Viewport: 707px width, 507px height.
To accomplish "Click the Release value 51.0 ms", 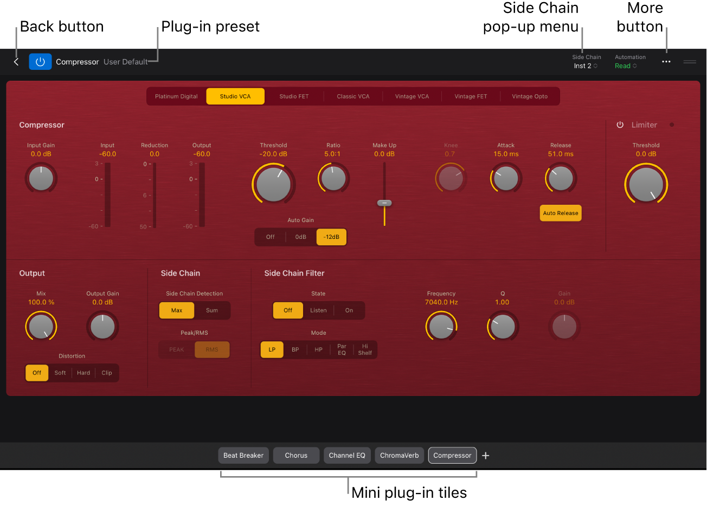I will point(561,154).
